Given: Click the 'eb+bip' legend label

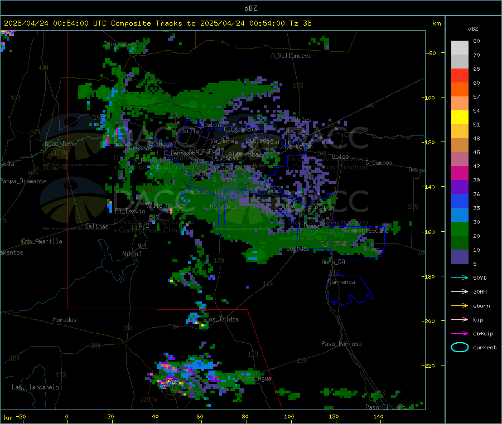Looking at the screenshot, I should tap(483, 334).
